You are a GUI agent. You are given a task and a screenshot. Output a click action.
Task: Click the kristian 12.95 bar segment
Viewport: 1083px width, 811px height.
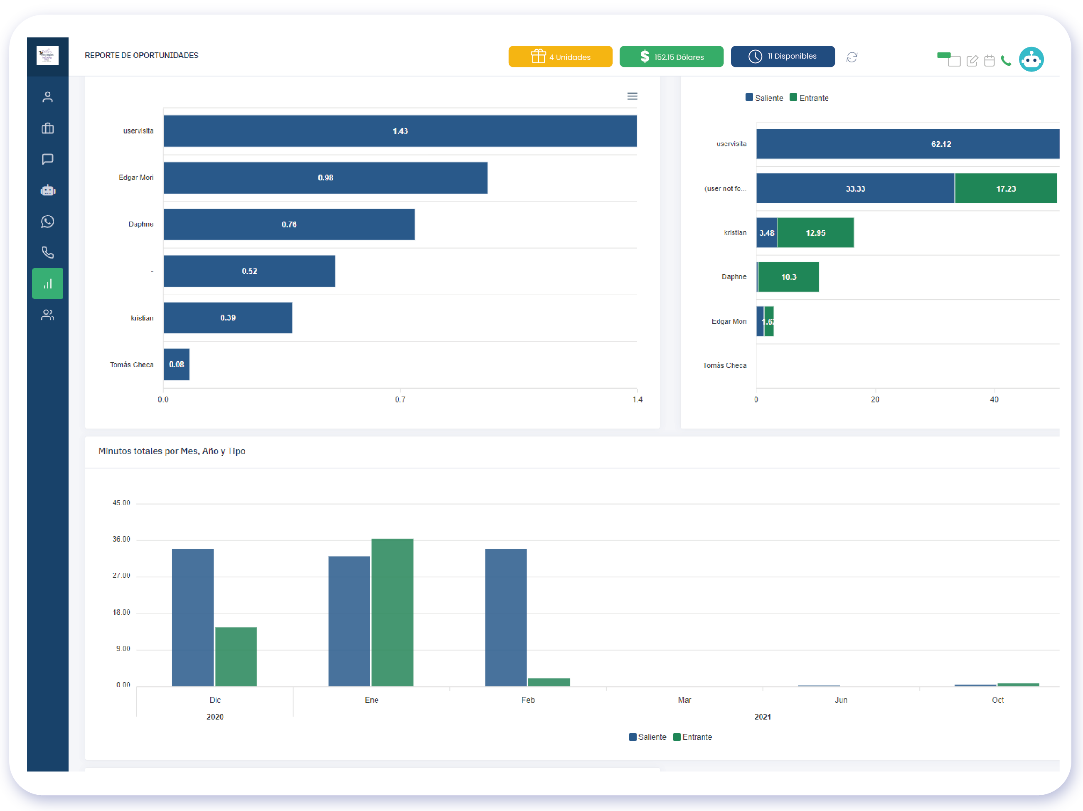tap(816, 233)
